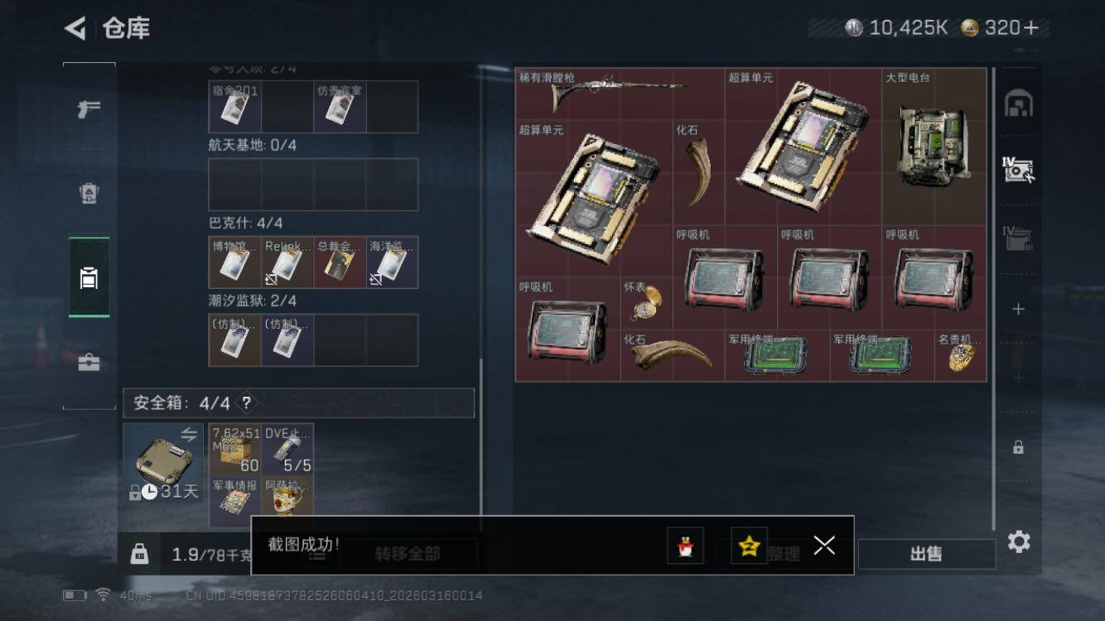Go back using the arrow beside 仓库
Viewport: 1105px width, 621px height.
[x=75, y=28]
